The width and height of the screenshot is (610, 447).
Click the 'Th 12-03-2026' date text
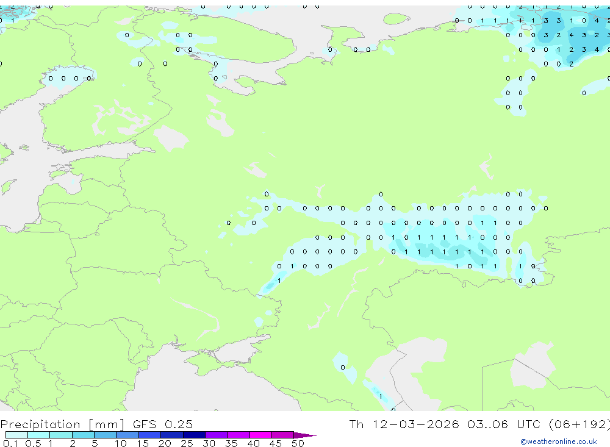(x=404, y=424)
